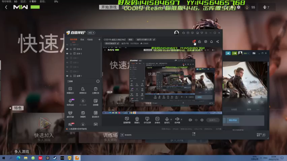Toggle visibility of 全屏 1 source
This screenshot has width=287, height=161.
[x=67, y=76]
